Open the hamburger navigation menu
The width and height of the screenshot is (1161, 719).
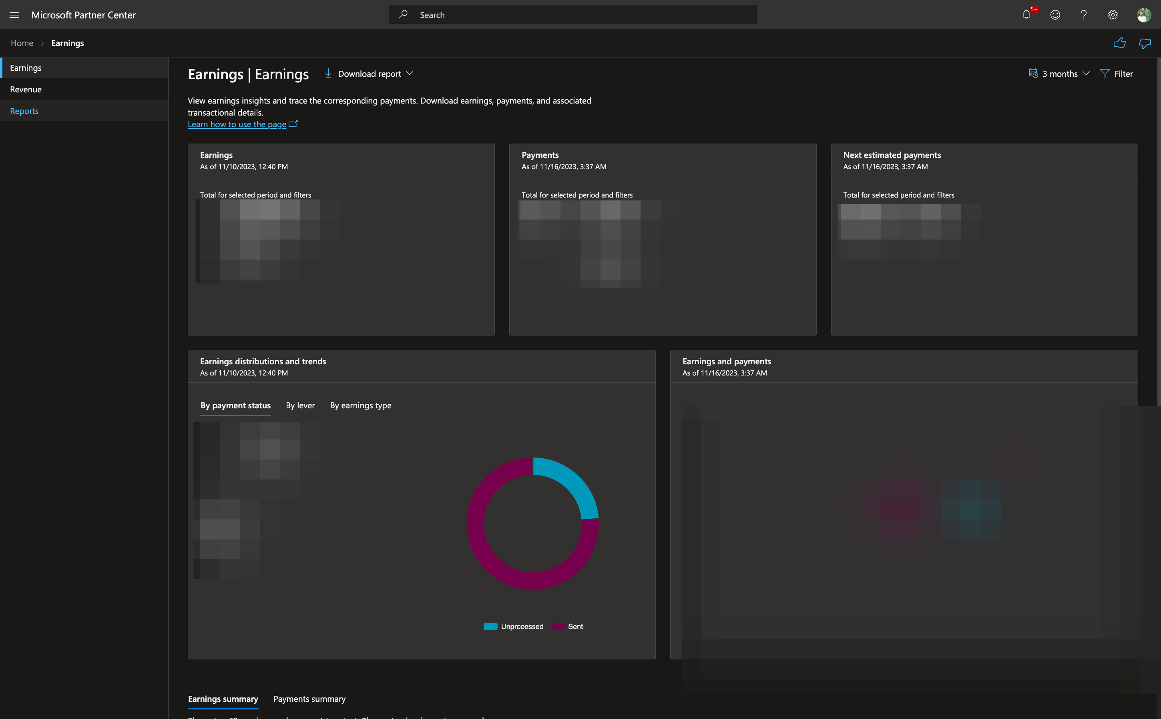click(x=14, y=15)
